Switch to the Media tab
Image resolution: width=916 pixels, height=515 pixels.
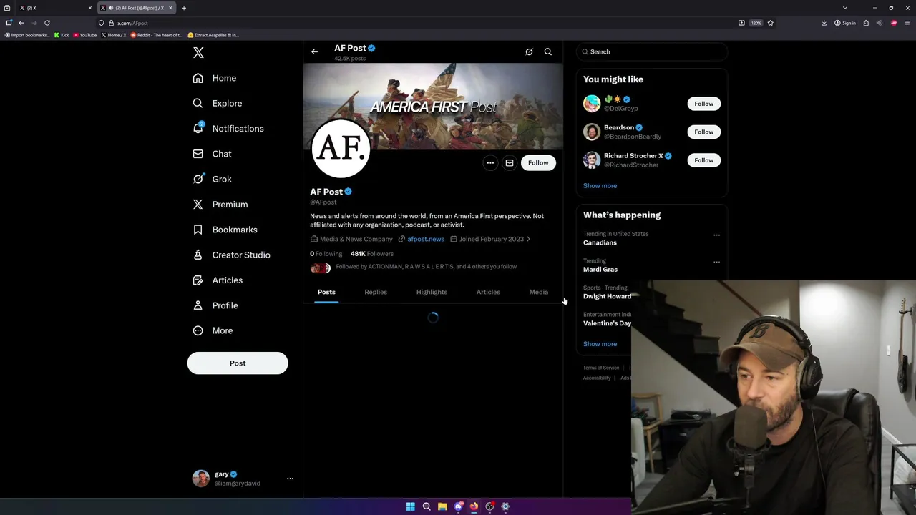pyautogui.click(x=538, y=292)
